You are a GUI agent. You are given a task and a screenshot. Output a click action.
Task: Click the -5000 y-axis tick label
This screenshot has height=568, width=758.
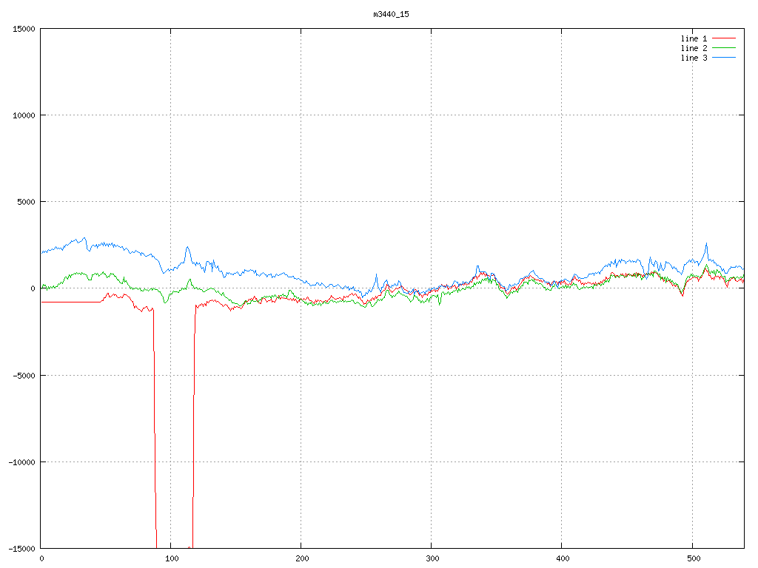click(23, 375)
